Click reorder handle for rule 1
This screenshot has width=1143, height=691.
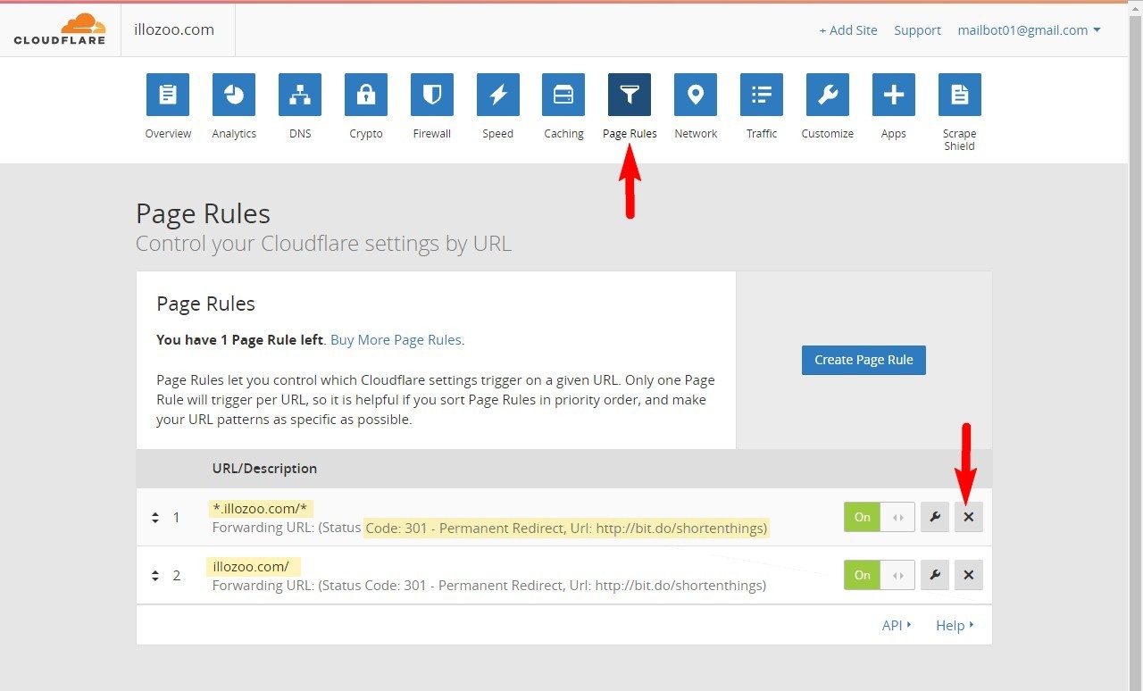click(x=155, y=518)
